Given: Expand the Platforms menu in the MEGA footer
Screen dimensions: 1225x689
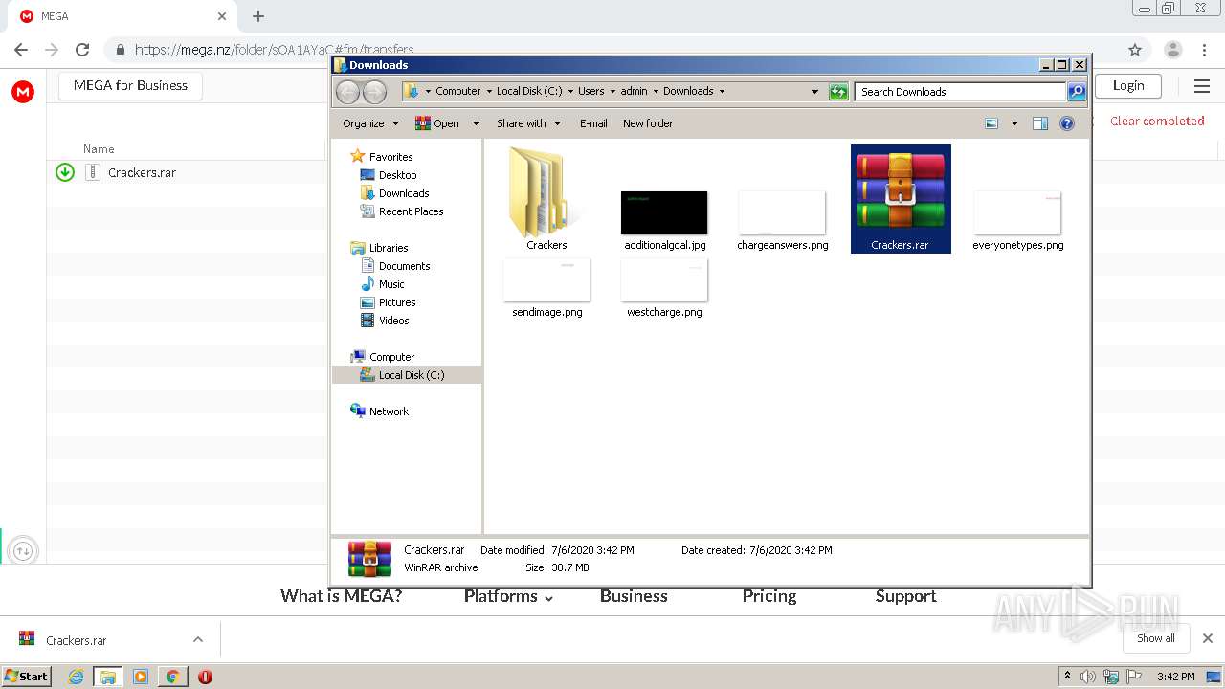Looking at the screenshot, I should tap(508, 596).
